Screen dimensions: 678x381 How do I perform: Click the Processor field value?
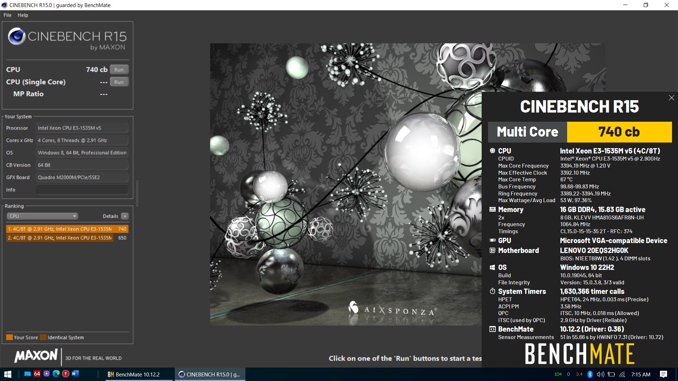click(x=82, y=128)
